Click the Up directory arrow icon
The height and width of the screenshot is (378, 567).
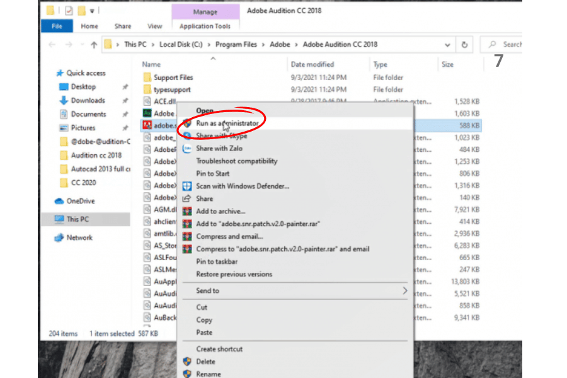click(x=94, y=45)
